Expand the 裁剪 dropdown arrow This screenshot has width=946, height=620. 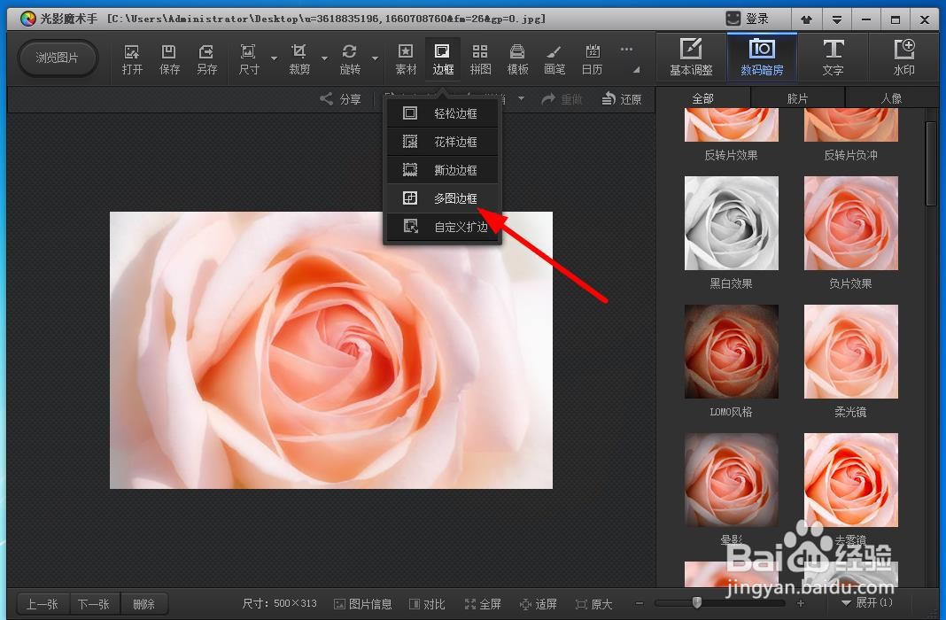(x=324, y=58)
